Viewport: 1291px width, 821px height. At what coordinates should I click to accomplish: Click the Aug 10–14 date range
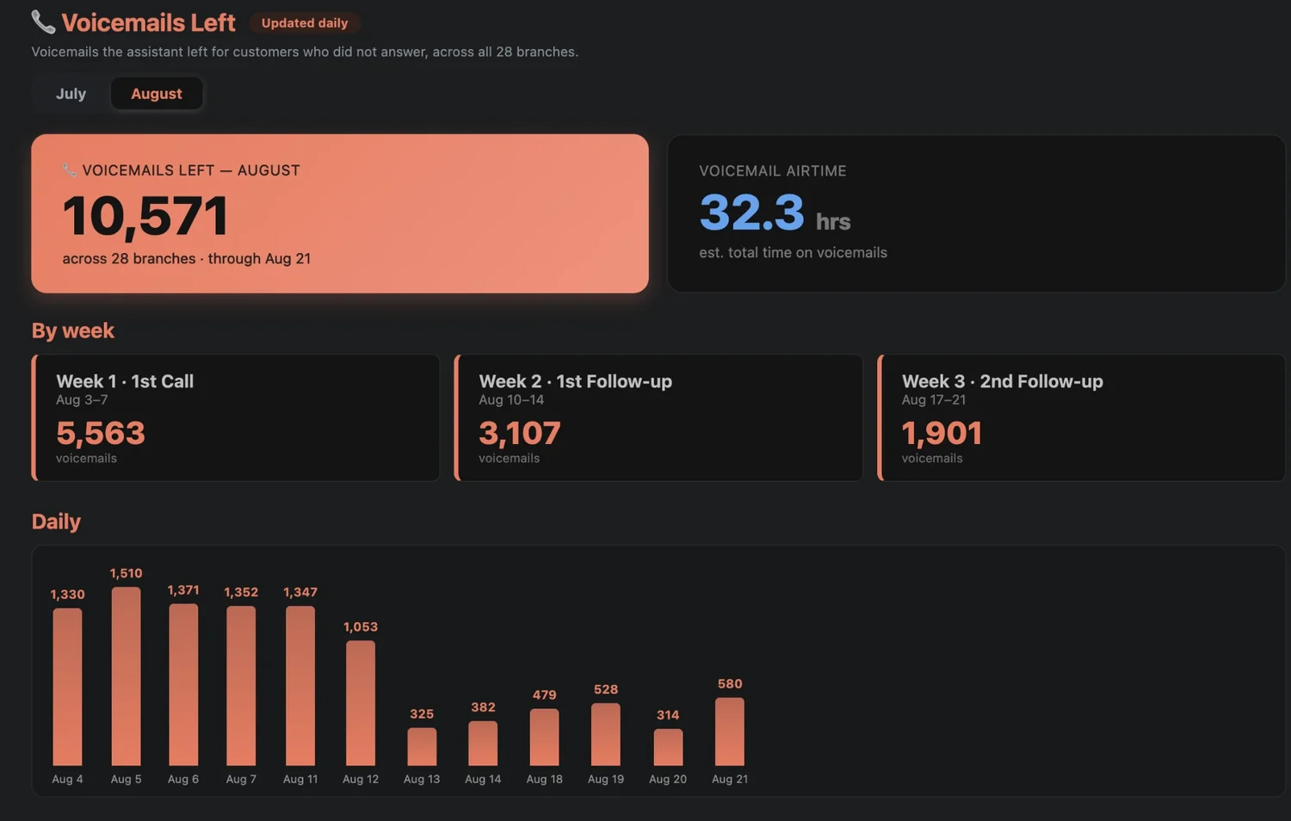point(511,400)
